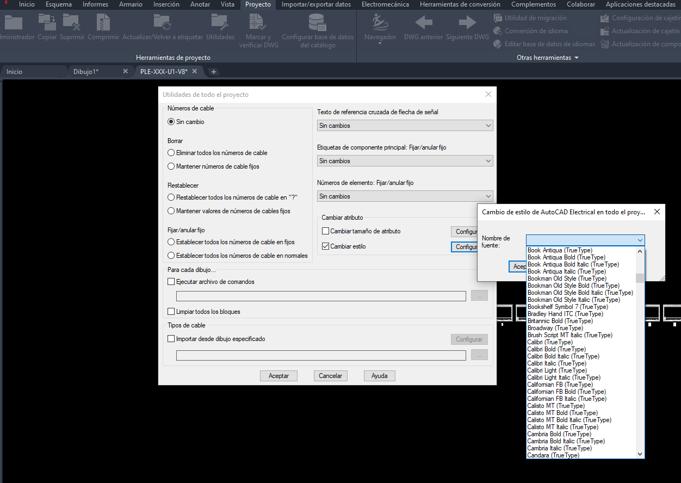Choose Broadway (TrueType) font
Screen dimensions: 681x483
pyautogui.click(x=581, y=328)
